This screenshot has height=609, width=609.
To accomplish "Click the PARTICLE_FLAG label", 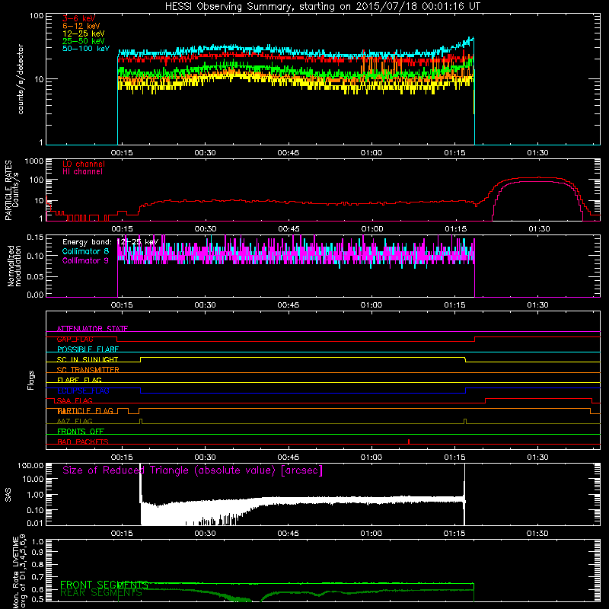I will (85, 411).
